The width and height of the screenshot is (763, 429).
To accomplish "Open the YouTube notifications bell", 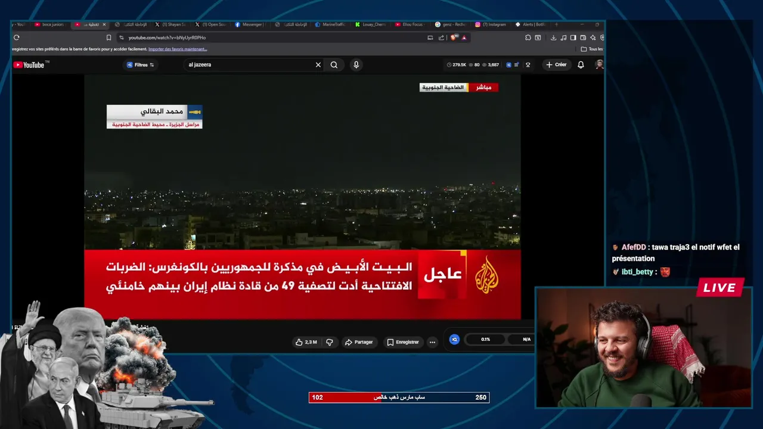I will coord(581,65).
